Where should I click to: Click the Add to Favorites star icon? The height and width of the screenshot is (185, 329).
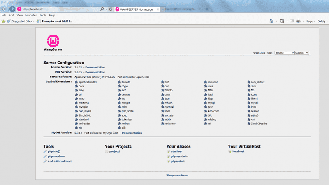3,21
